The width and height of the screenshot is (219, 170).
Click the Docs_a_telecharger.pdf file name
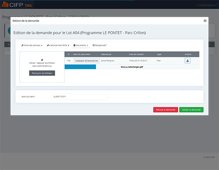click(x=132, y=67)
